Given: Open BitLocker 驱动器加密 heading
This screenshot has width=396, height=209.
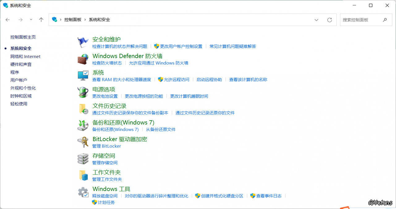Looking at the screenshot, I should (120, 139).
